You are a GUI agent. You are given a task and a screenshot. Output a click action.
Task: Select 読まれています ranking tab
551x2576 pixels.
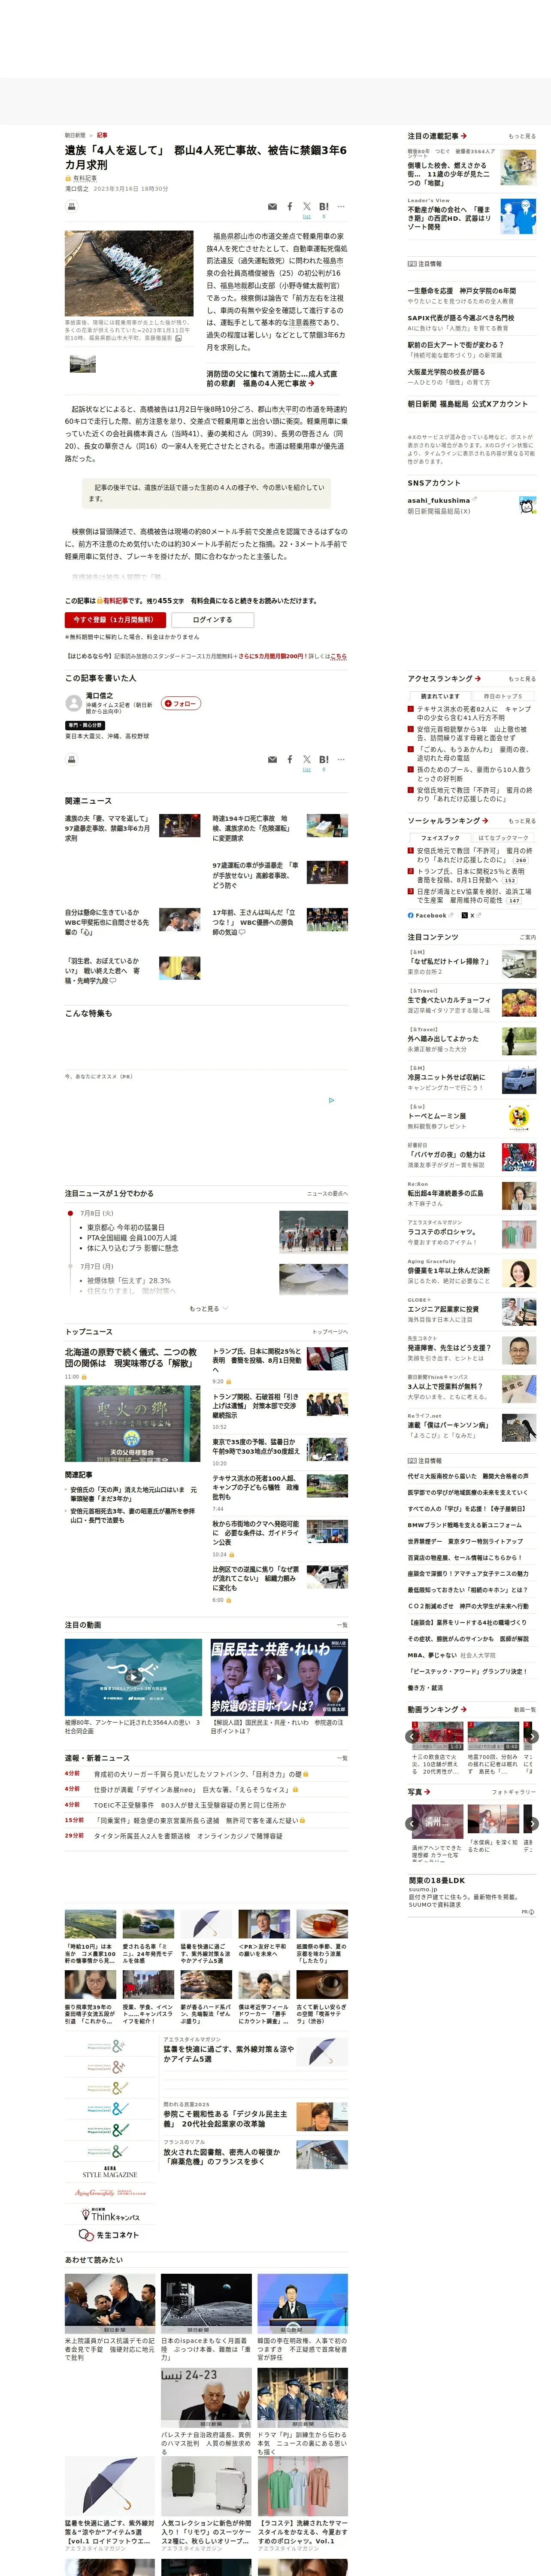click(440, 696)
